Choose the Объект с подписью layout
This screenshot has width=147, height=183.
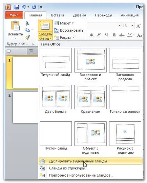click(x=90, y=138)
